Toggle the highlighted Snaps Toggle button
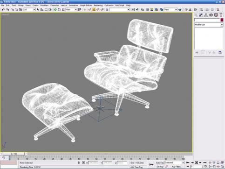The width and height of the screenshot is (225, 169). [94, 10]
